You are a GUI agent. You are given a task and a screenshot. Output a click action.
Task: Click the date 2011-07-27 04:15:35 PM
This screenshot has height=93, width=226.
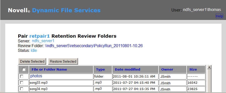134,89
